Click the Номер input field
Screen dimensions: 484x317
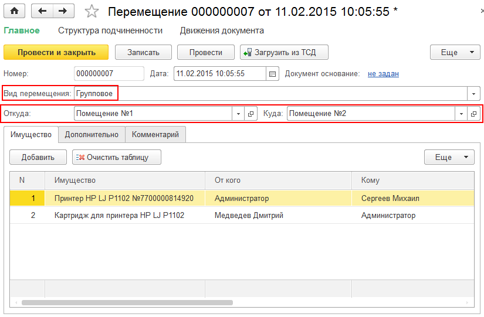pyautogui.click(x=109, y=74)
